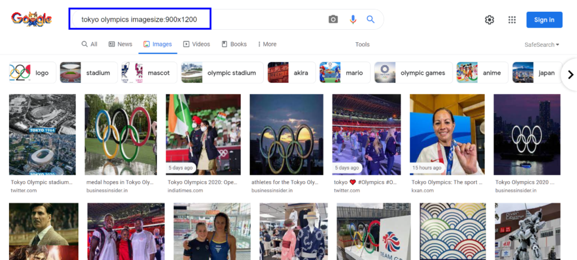Click 'athletes for the Tokyo Oly...' caption
This screenshot has height=260, width=577.
point(285,182)
